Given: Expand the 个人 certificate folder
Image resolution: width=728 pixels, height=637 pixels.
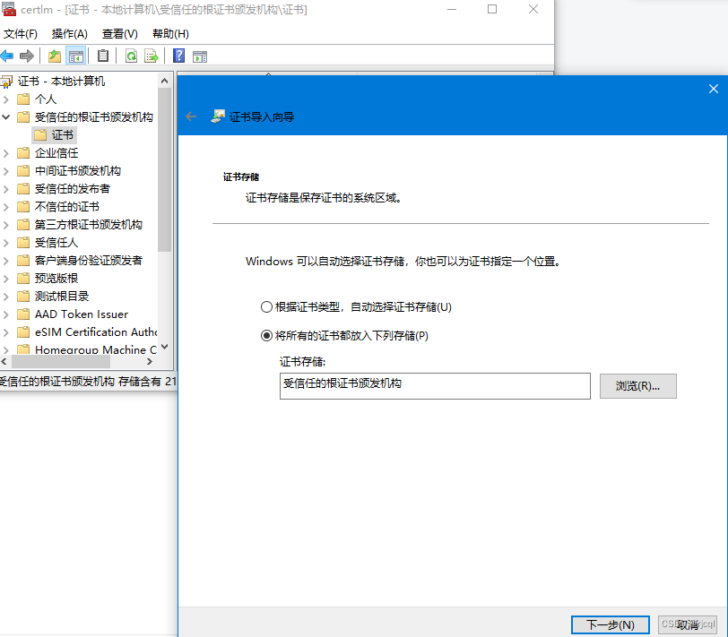Looking at the screenshot, I should tap(5, 99).
